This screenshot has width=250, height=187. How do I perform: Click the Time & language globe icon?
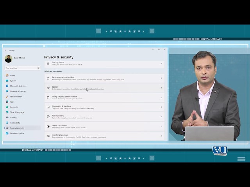point(7,112)
